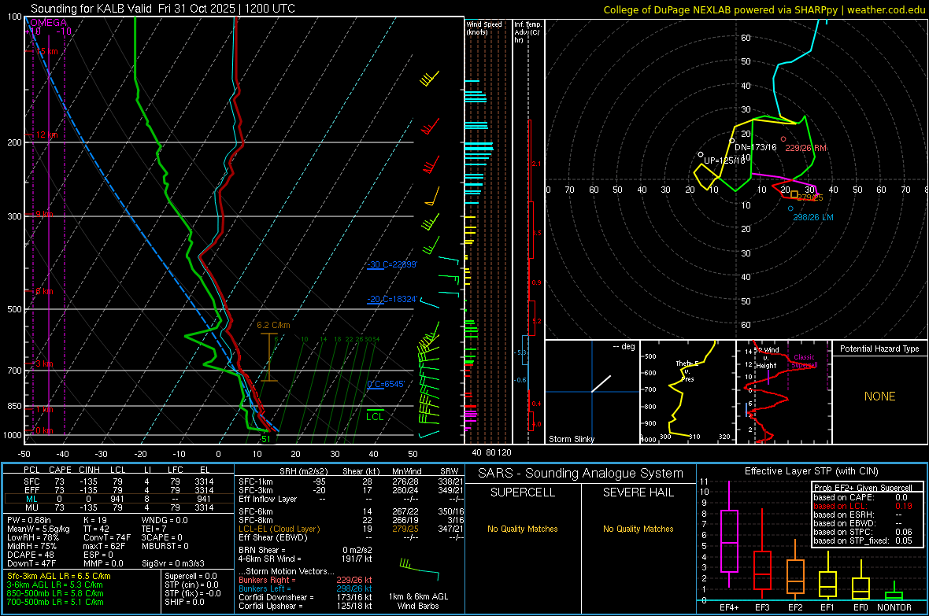Click the 'SigSvr = 0 m3/s3' value
The width and height of the screenshot is (929, 616).
click(x=173, y=564)
